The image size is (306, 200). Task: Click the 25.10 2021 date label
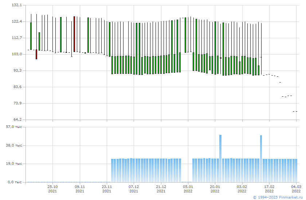pos(52,189)
